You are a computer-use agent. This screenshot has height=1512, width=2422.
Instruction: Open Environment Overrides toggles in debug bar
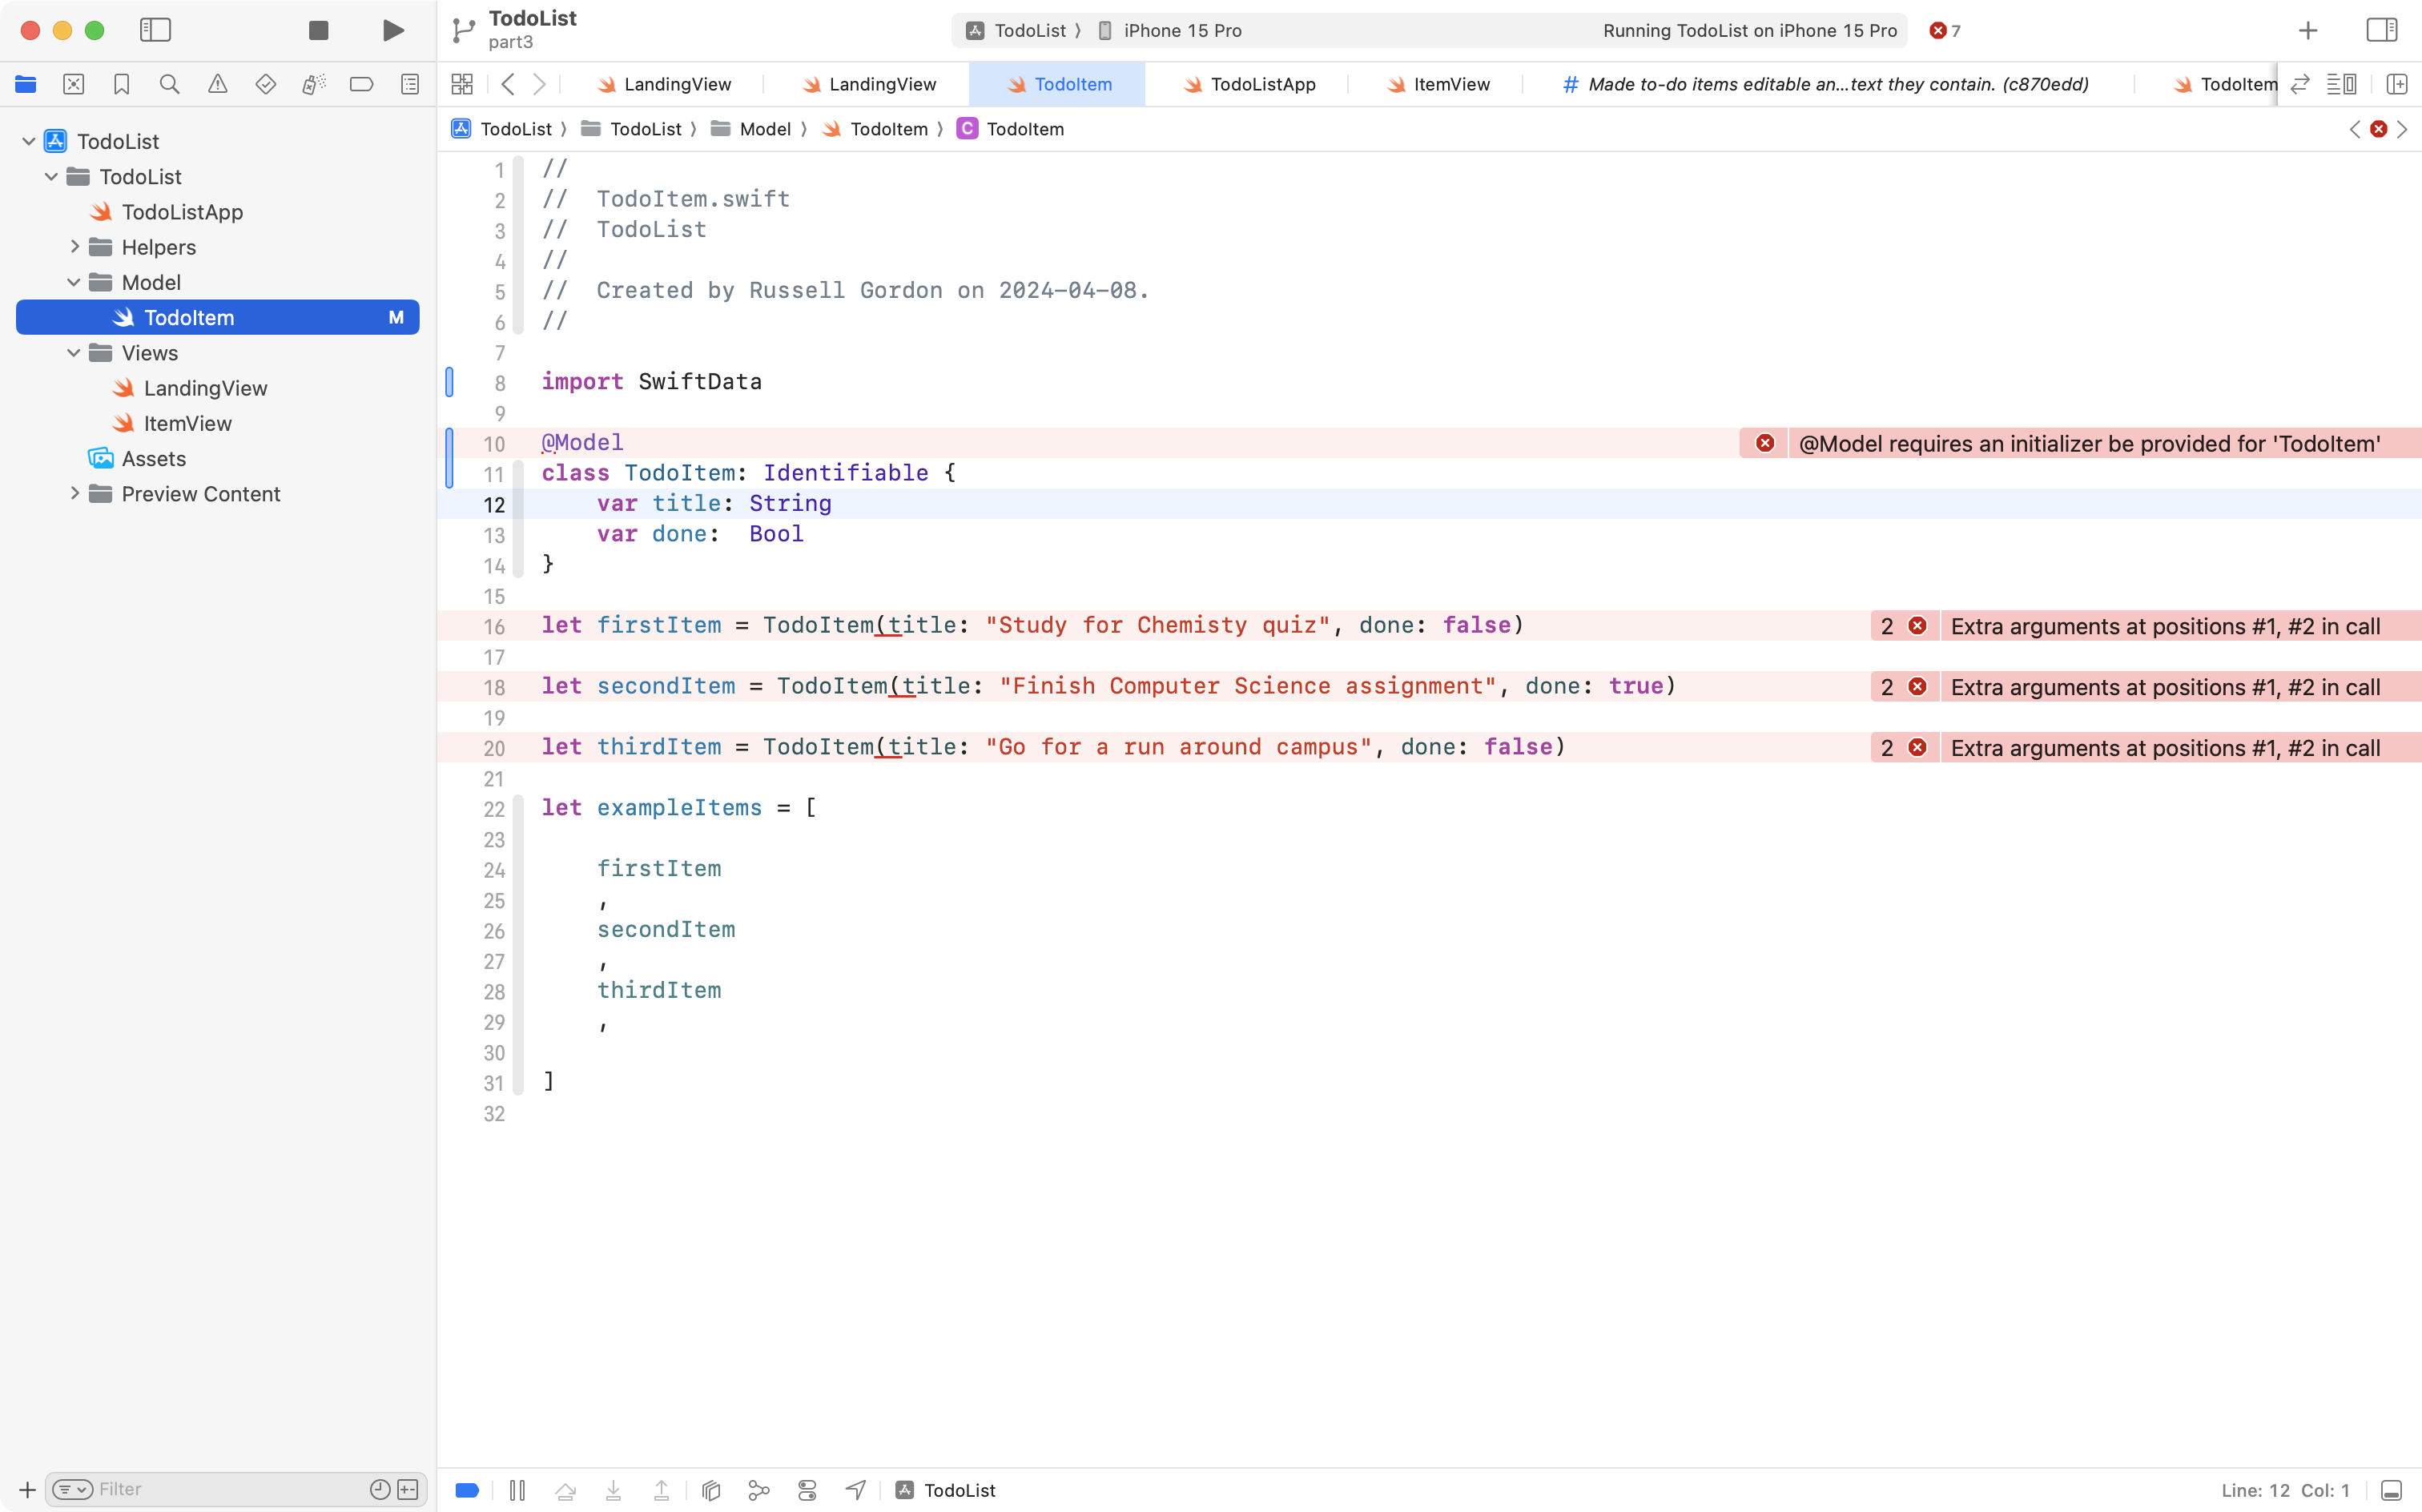[x=807, y=1489]
